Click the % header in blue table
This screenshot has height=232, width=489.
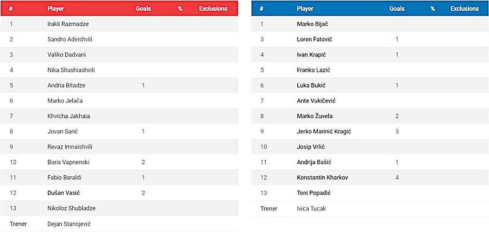click(x=432, y=9)
